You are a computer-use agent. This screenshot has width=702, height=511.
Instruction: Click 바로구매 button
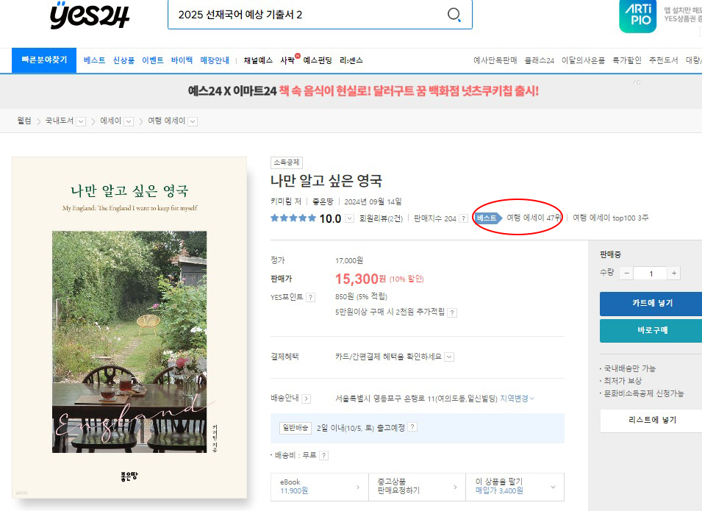[x=652, y=331]
